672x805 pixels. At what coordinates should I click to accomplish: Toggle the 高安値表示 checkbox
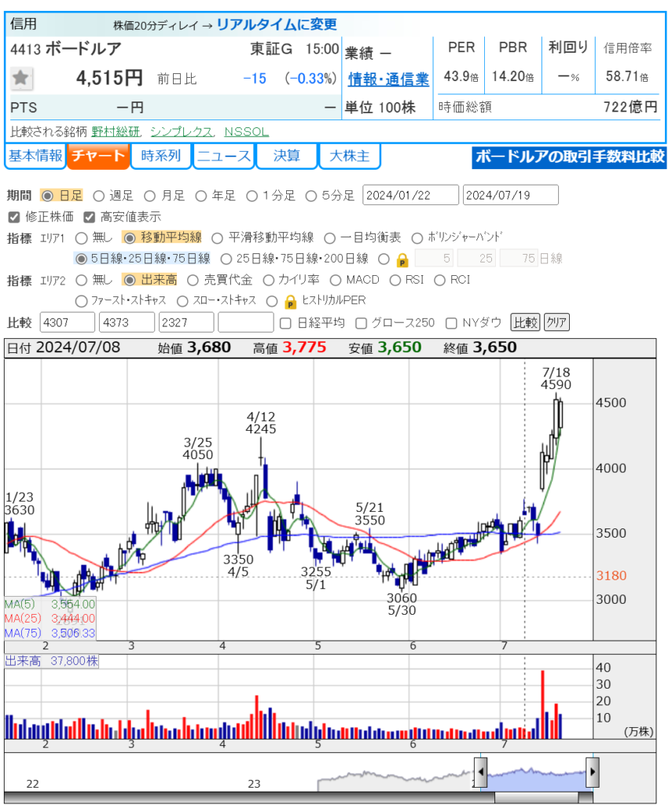pyautogui.click(x=89, y=217)
